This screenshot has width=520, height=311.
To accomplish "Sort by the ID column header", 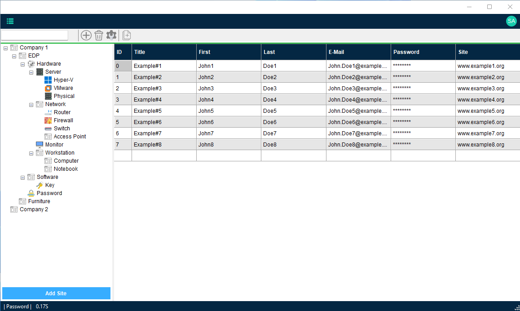I will [x=123, y=52].
